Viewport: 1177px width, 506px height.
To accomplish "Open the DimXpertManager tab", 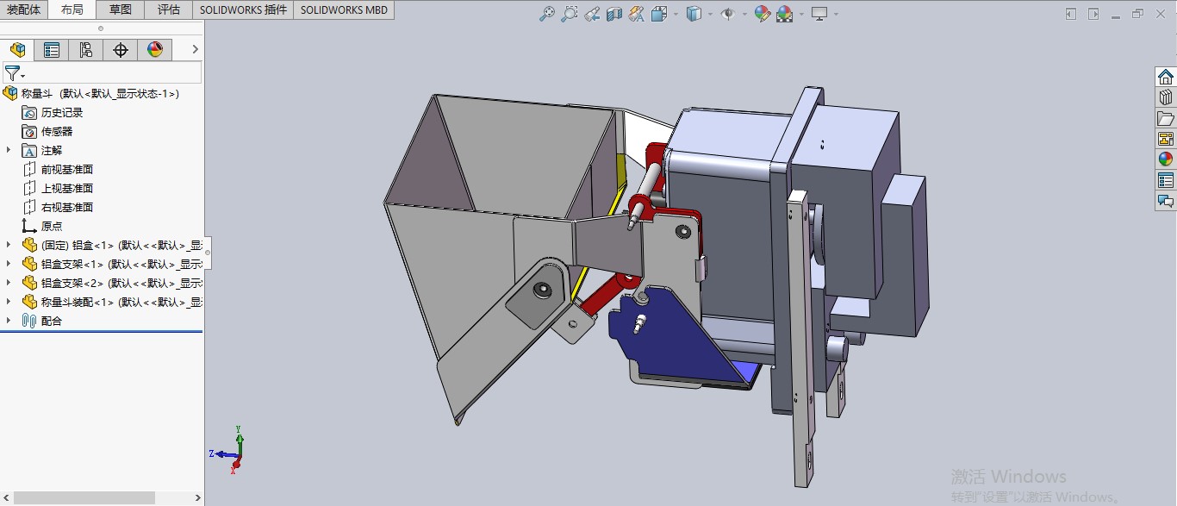I will (x=121, y=50).
